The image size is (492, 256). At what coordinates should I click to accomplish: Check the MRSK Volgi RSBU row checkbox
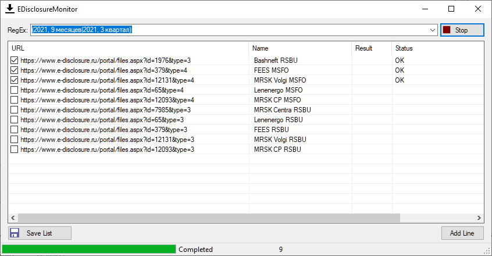(x=14, y=139)
